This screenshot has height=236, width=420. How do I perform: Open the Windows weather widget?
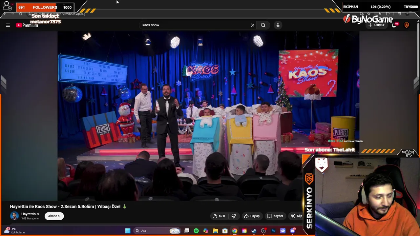[15, 231]
